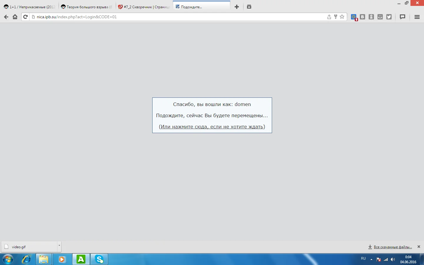
Task: Add a new tab with the plus icon
Action: 237,7
